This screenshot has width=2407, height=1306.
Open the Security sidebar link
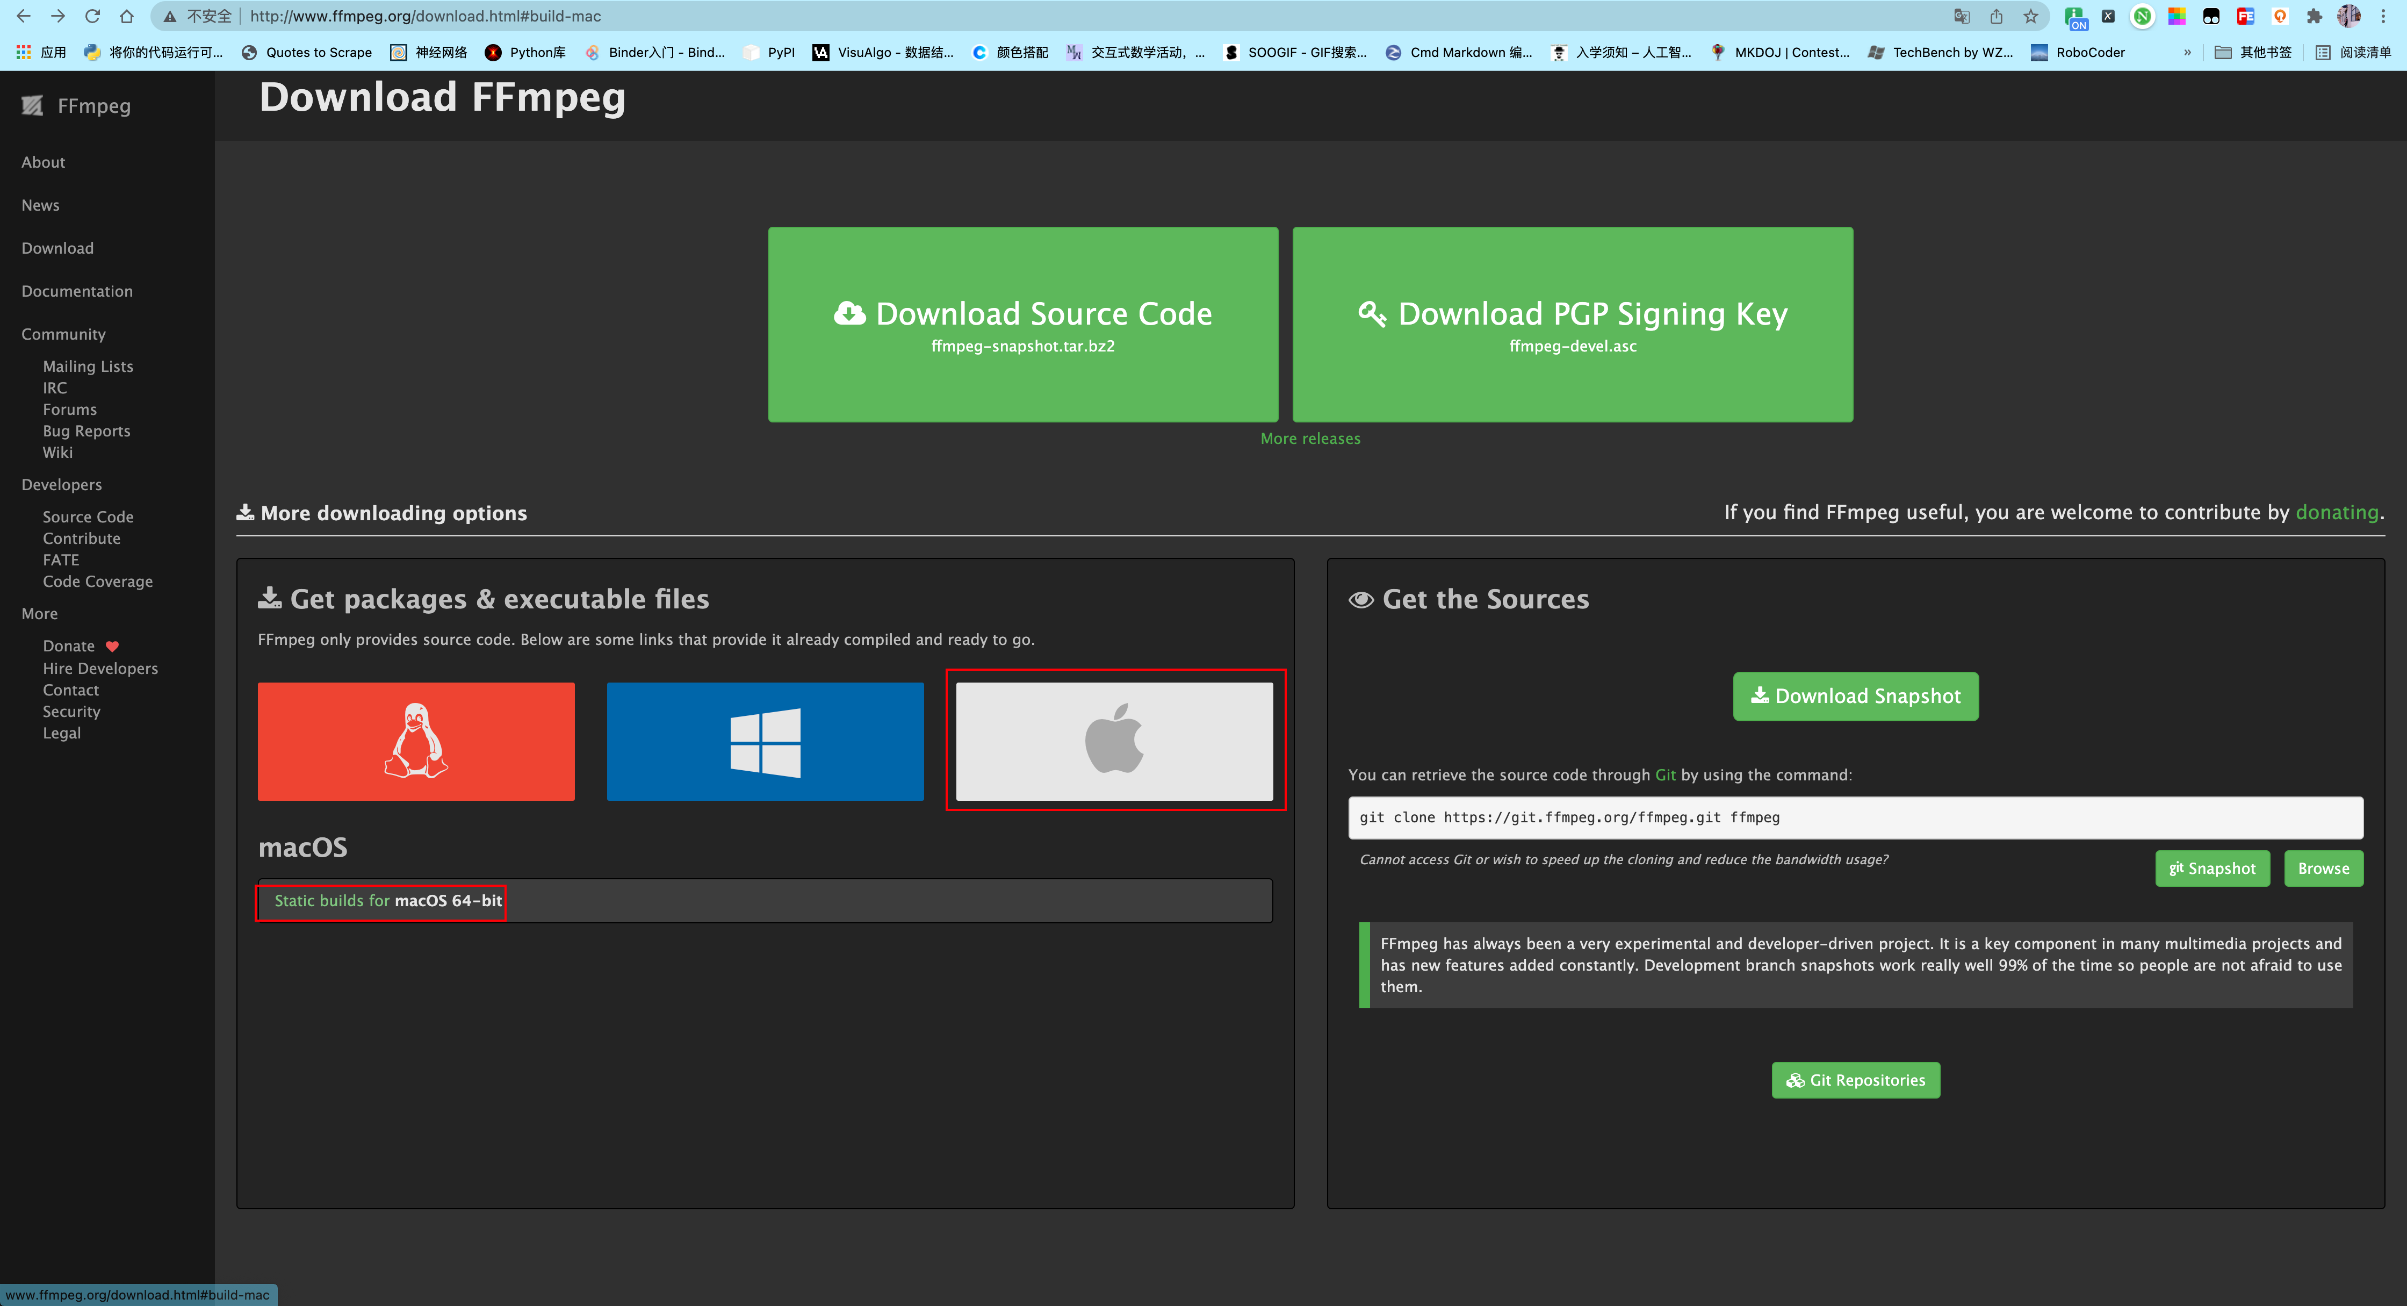[71, 712]
